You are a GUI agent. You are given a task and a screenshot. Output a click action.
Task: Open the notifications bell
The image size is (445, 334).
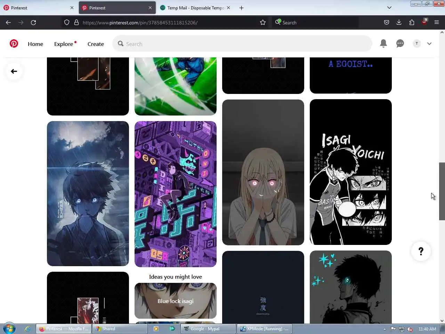click(383, 43)
